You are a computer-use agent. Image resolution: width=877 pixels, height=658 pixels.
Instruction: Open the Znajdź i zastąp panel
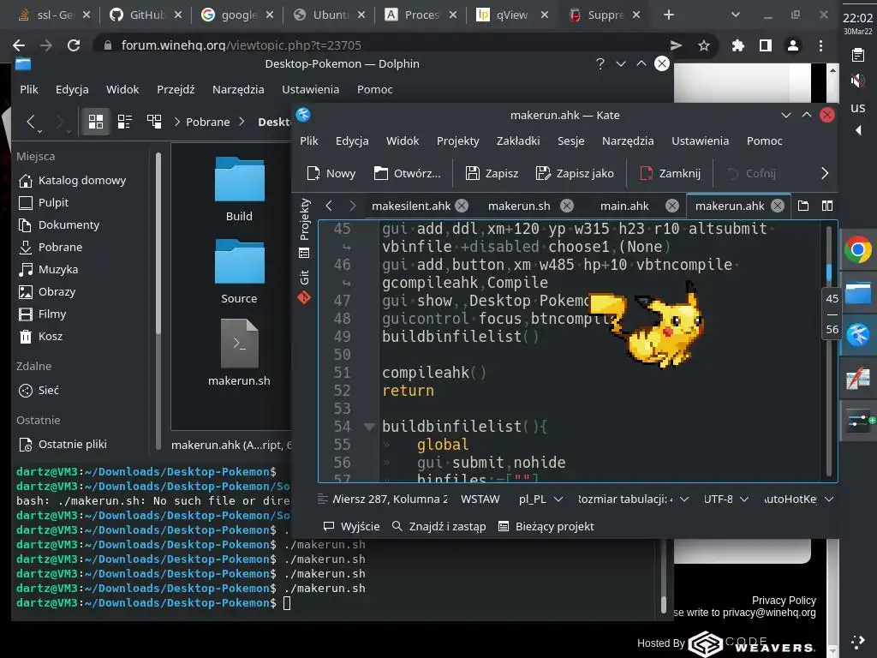coord(438,526)
